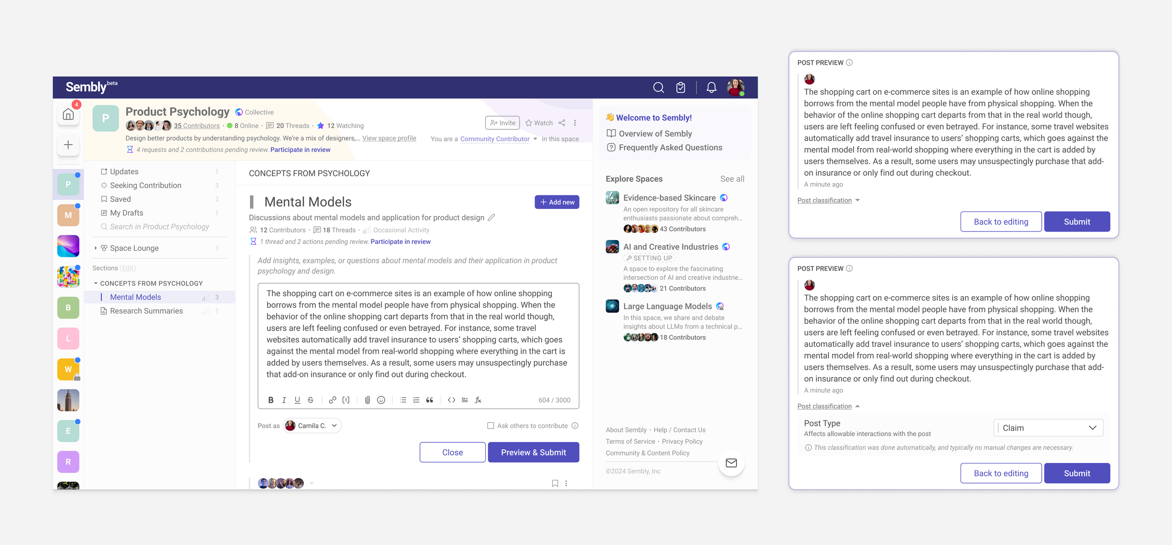Screen dimensions: 1172x545
Task: Open Seeking Contribution menu item
Action: pyautogui.click(x=145, y=186)
